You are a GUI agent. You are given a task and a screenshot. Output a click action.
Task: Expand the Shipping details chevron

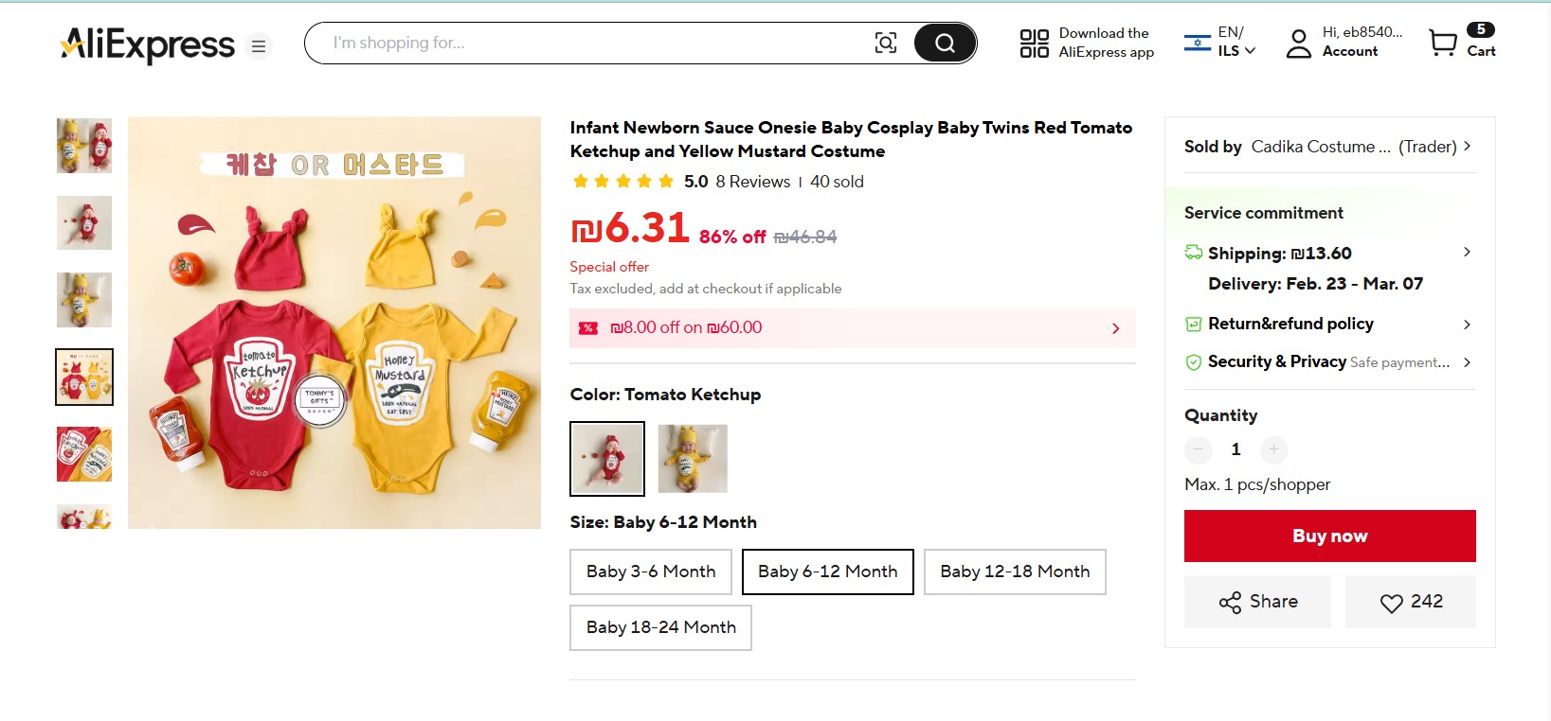1466,253
